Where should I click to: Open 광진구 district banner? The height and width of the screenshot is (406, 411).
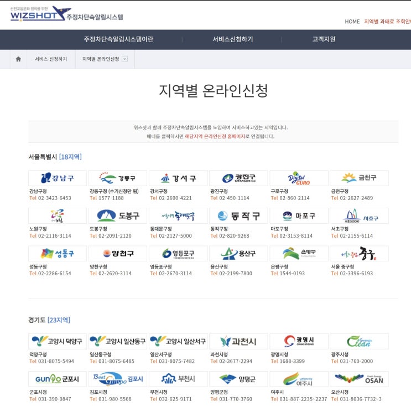click(x=238, y=178)
